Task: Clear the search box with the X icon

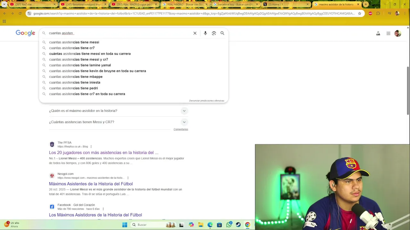Action: (195, 33)
